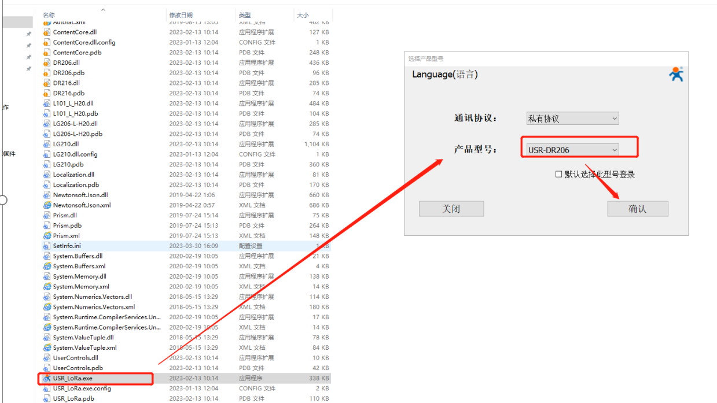Click the 类型 column header

point(245,15)
